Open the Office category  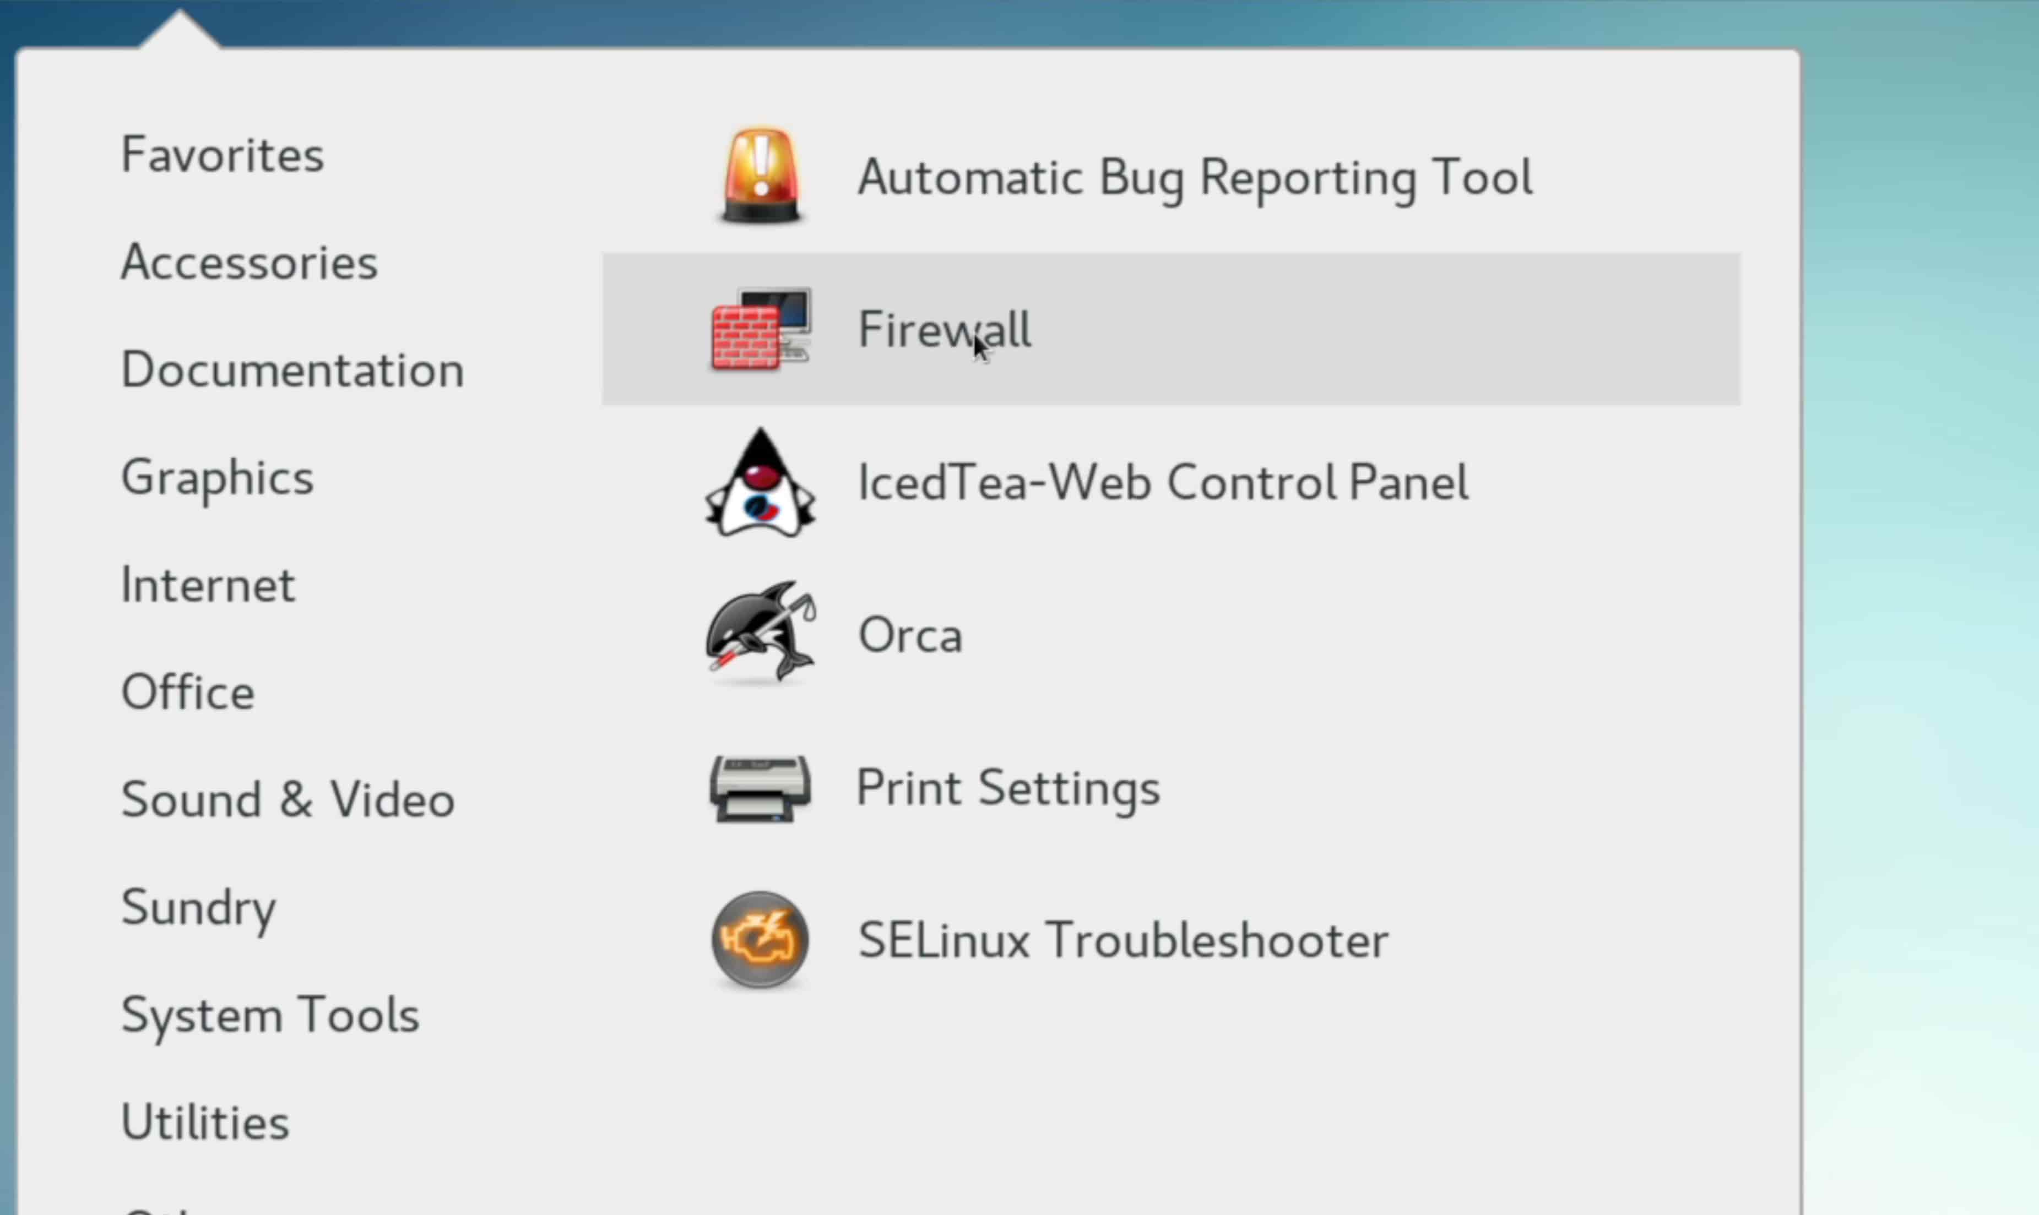[188, 692]
